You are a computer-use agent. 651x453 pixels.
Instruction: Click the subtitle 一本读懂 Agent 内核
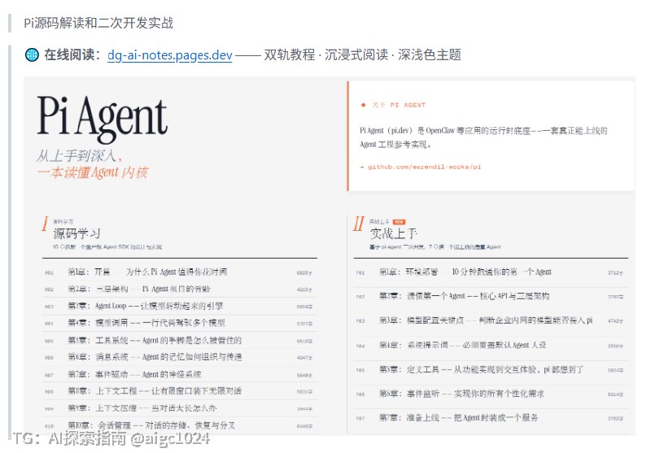point(93,172)
